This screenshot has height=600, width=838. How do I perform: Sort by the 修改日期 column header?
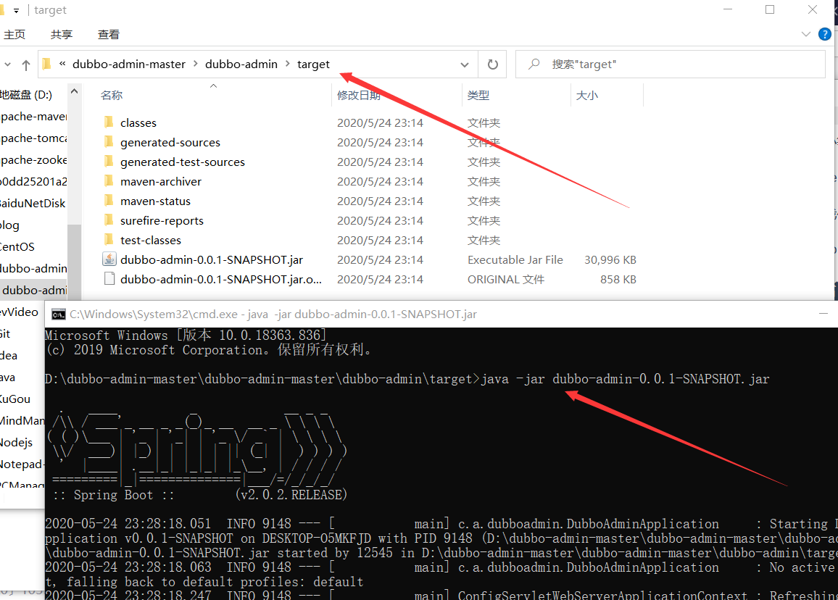[359, 95]
